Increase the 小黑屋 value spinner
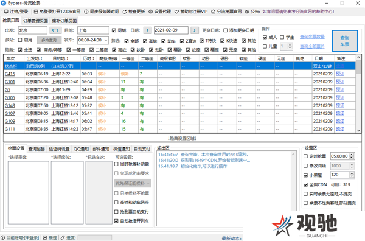This screenshot has width=365, height=241. 352,173
